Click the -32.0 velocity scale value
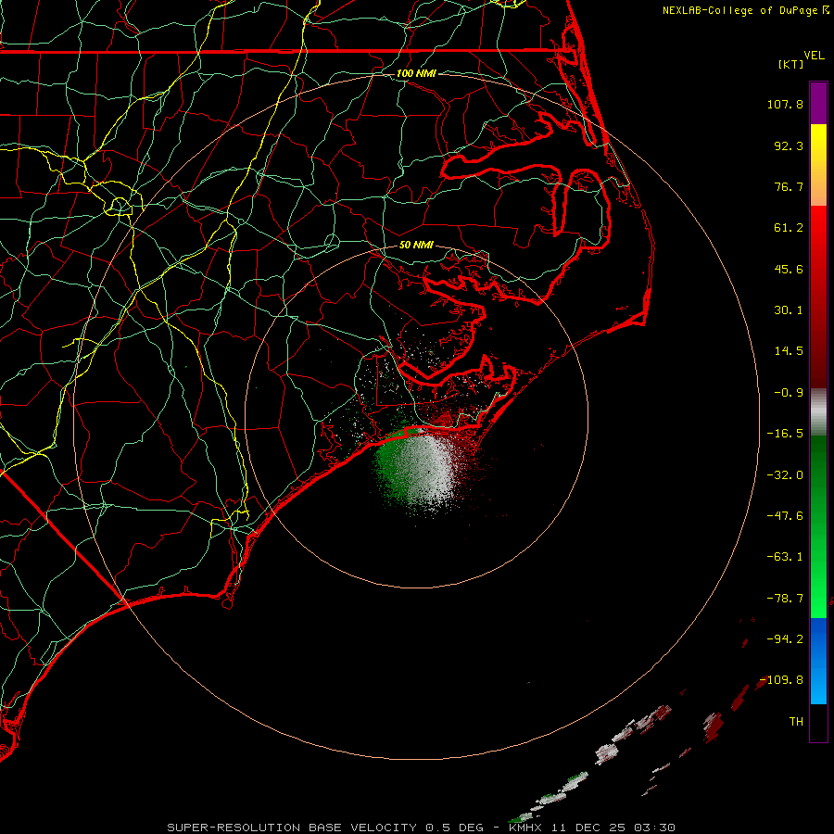Screen dimensions: 834x834 (x=785, y=475)
